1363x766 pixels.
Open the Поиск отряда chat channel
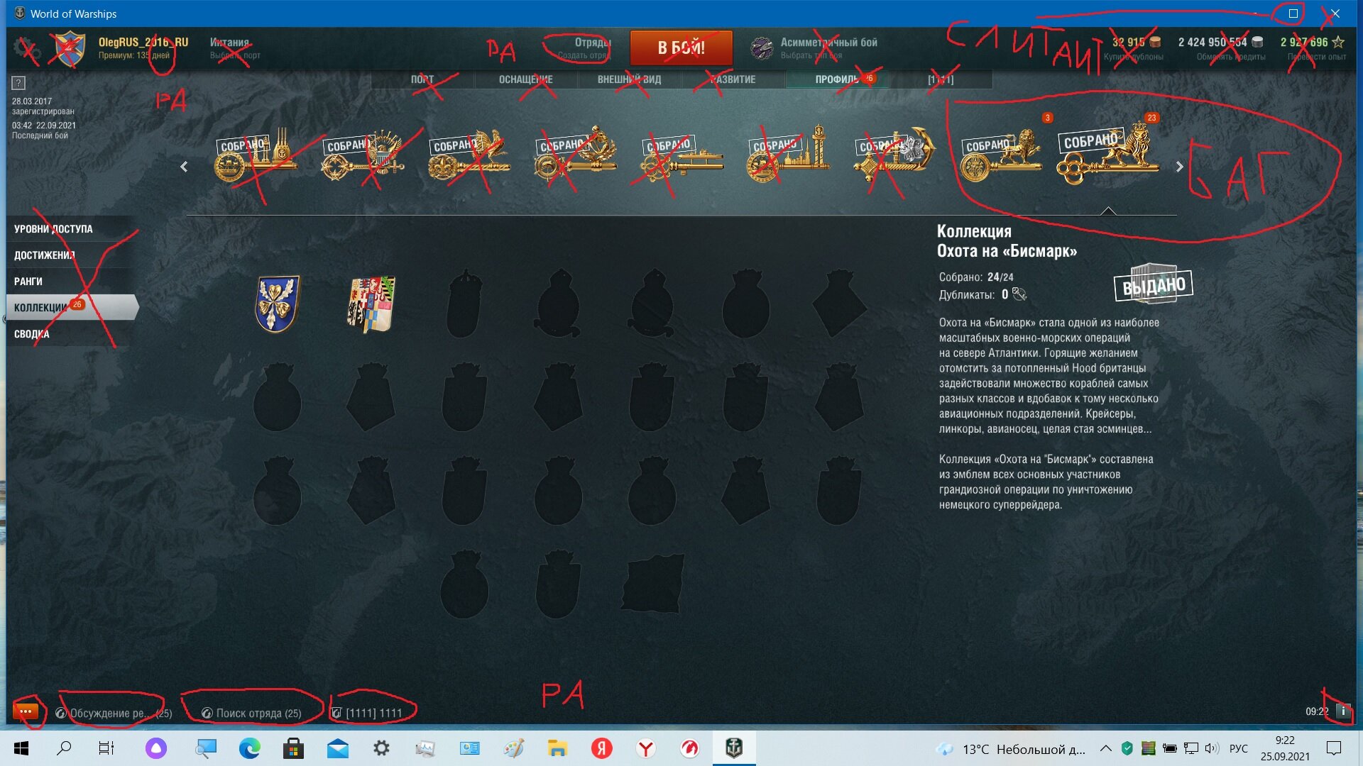[x=251, y=713]
